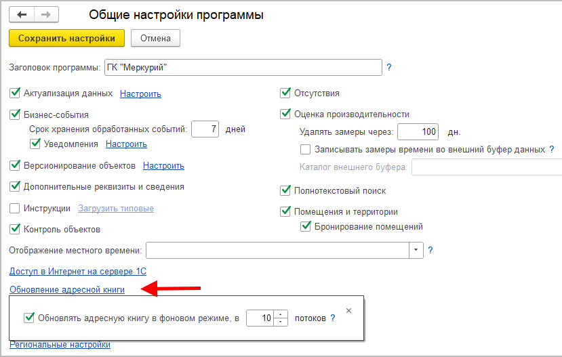Toggle Полнотекстовый поиск checkbox
This screenshot has height=357, width=562.
pyautogui.click(x=285, y=190)
